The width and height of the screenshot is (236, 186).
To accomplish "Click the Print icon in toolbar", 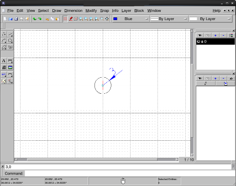I will coord(21,19).
